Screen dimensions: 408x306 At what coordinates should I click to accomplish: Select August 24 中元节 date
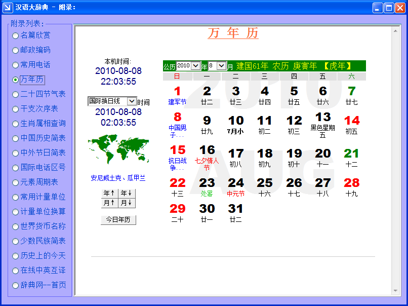pos(236,187)
